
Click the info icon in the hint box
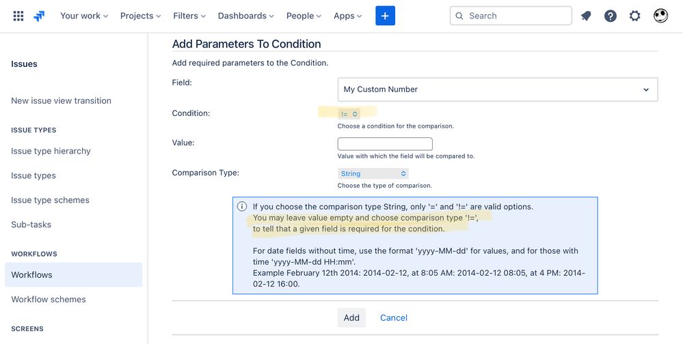[242, 207]
